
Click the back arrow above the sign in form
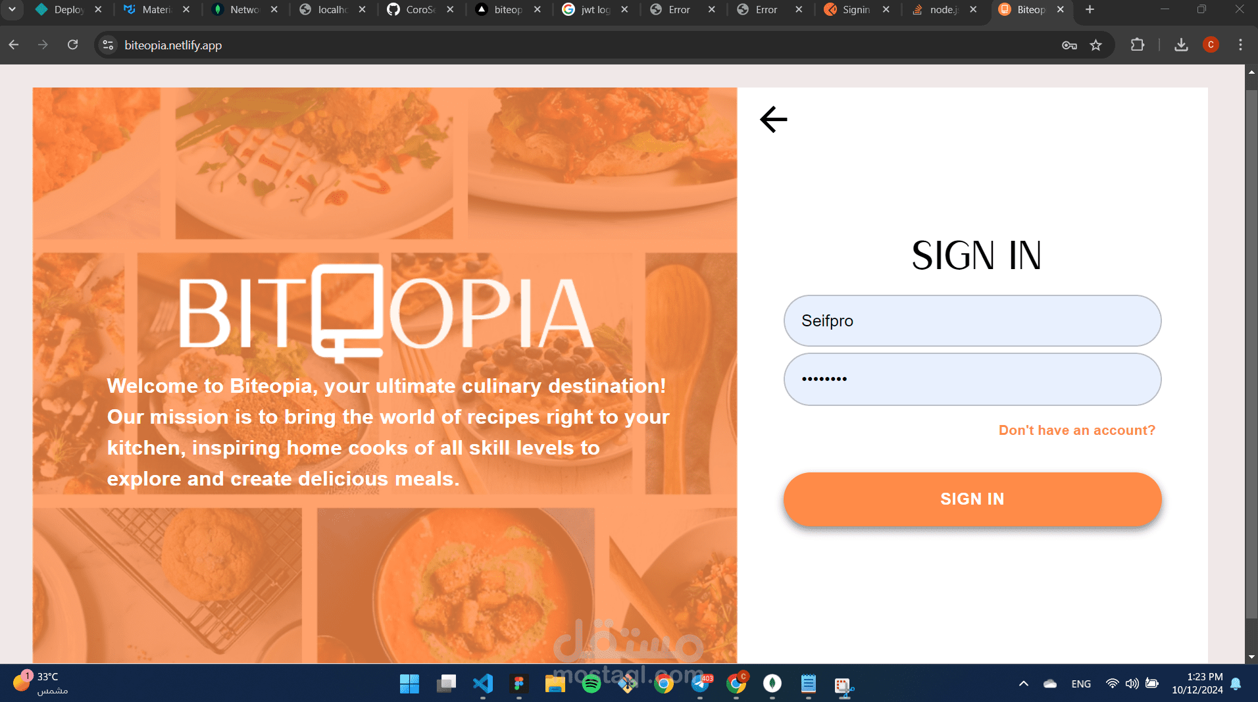click(774, 119)
